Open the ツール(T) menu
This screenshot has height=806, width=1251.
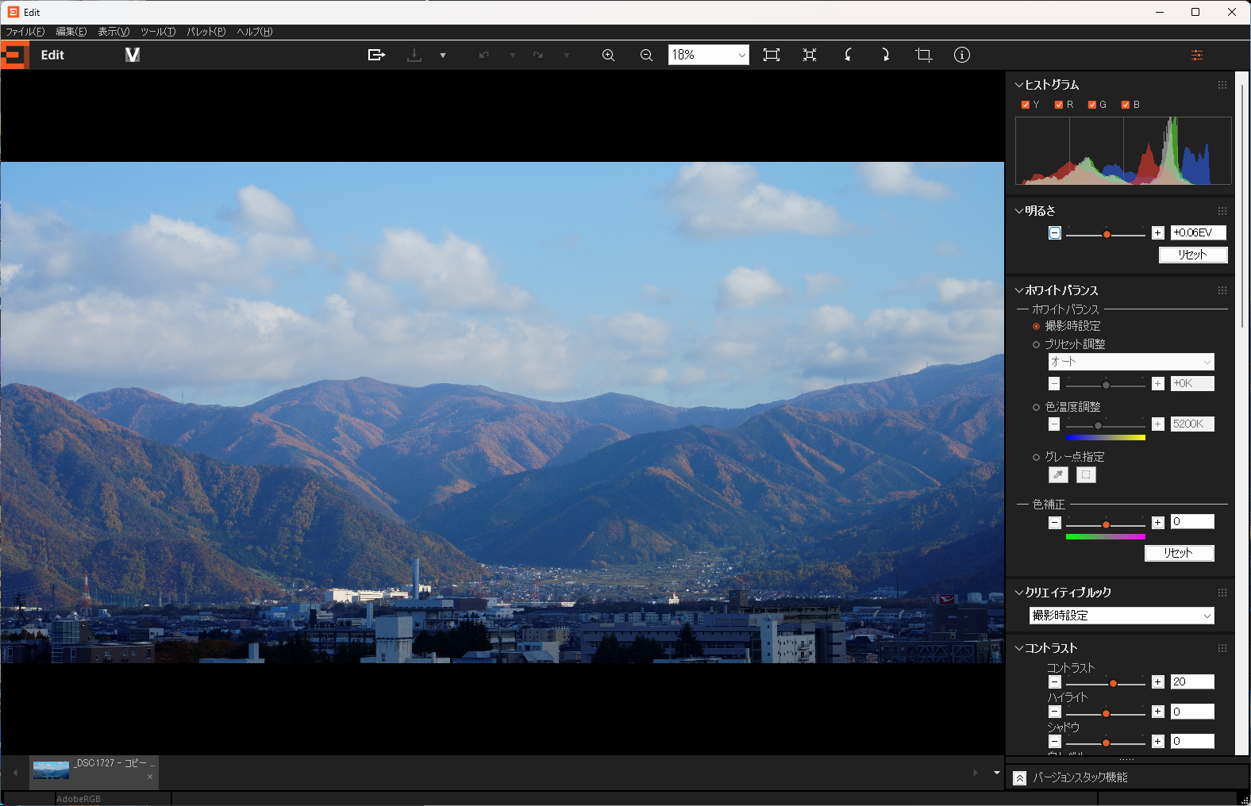[158, 32]
